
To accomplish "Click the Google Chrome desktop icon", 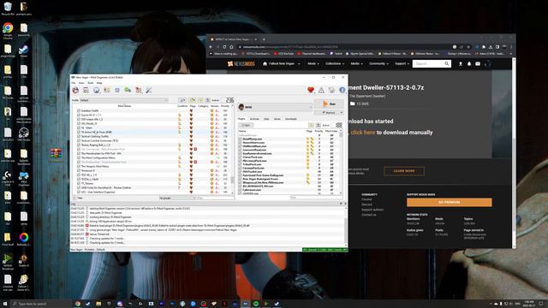I will [x=8, y=30].
